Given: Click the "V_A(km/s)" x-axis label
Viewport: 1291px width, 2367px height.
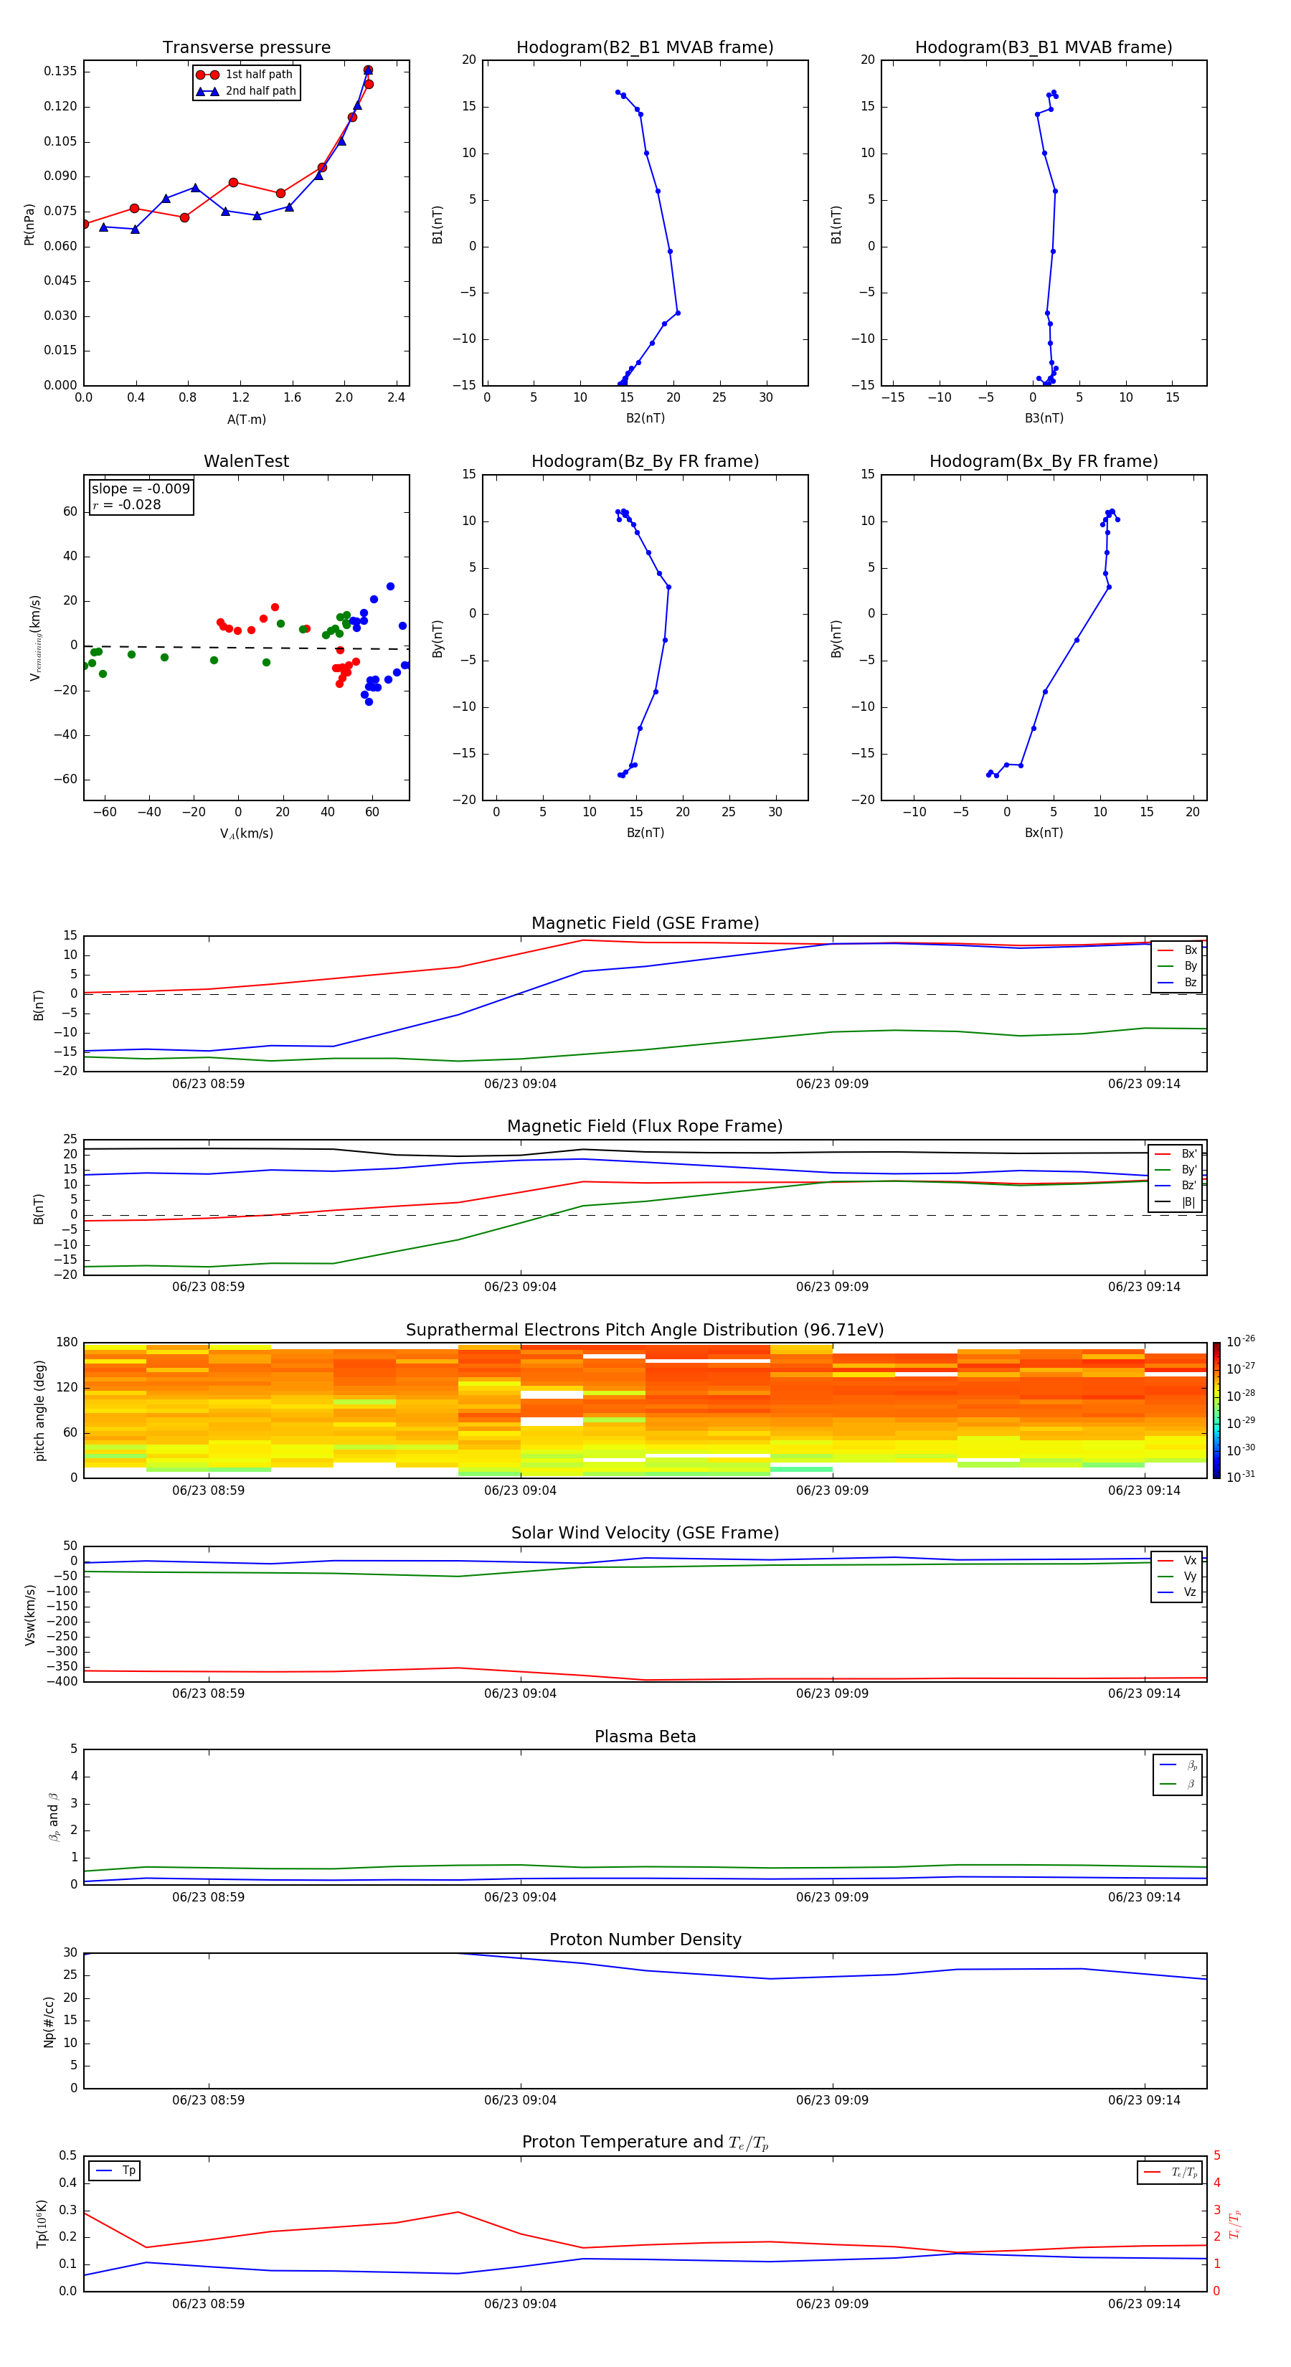Looking at the screenshot, I should (x=246, y=834).
